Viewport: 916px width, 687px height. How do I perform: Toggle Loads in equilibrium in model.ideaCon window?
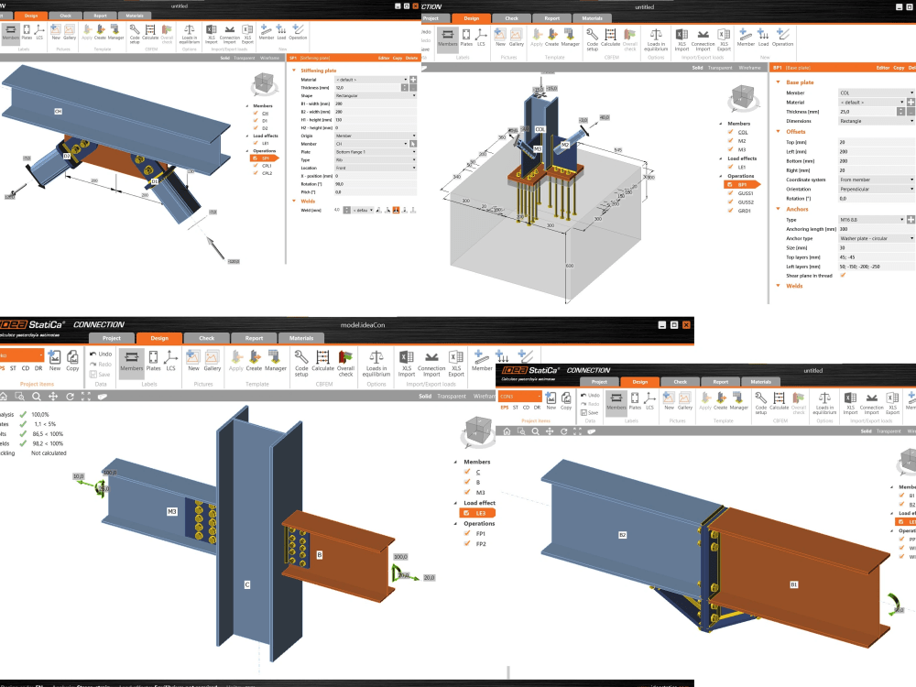click(x=376, y=363)
